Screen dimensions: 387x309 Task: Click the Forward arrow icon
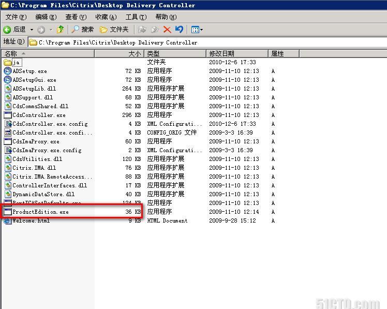[41, 30]
